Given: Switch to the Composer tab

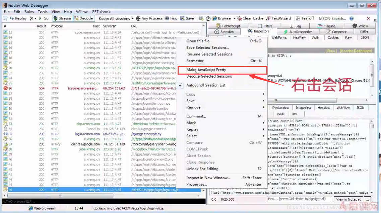Looking at the screenshot, I should pyautogui.click(x=336, y=32).
